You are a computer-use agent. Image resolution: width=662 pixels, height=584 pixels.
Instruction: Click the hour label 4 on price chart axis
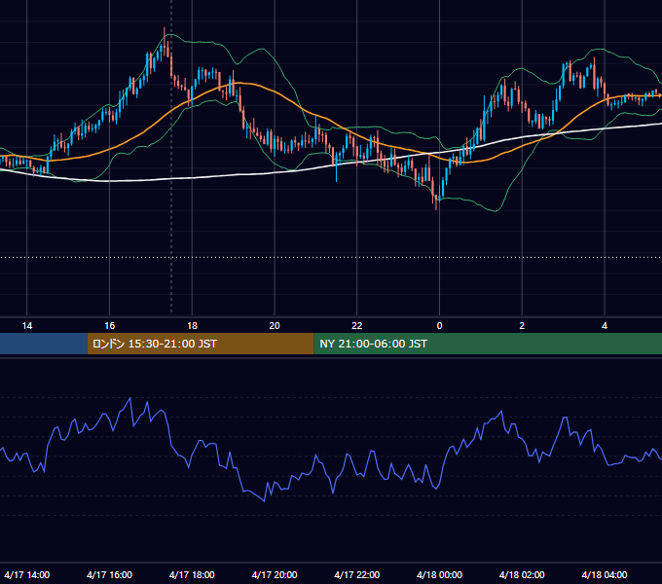pos(605,326)
